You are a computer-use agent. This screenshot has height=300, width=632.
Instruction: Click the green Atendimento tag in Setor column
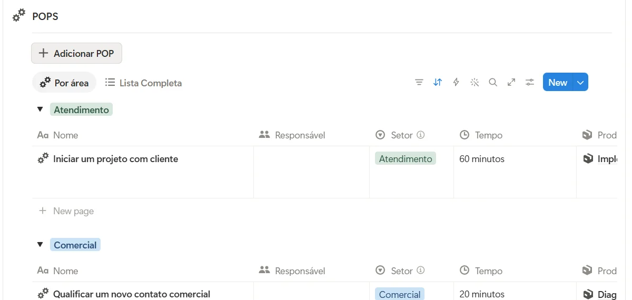(x=406, y=158)
